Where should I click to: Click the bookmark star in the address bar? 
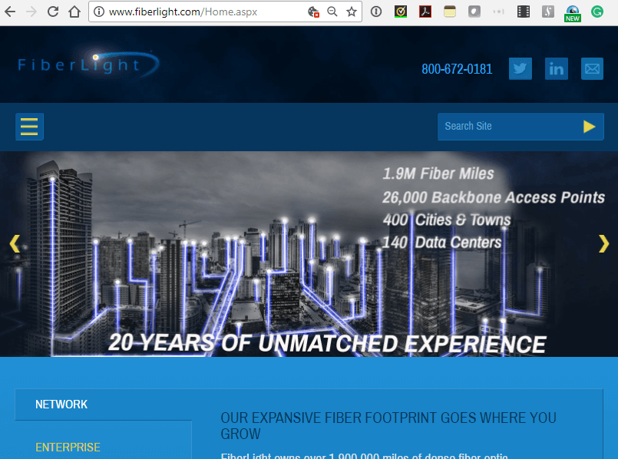coord(353,12)
